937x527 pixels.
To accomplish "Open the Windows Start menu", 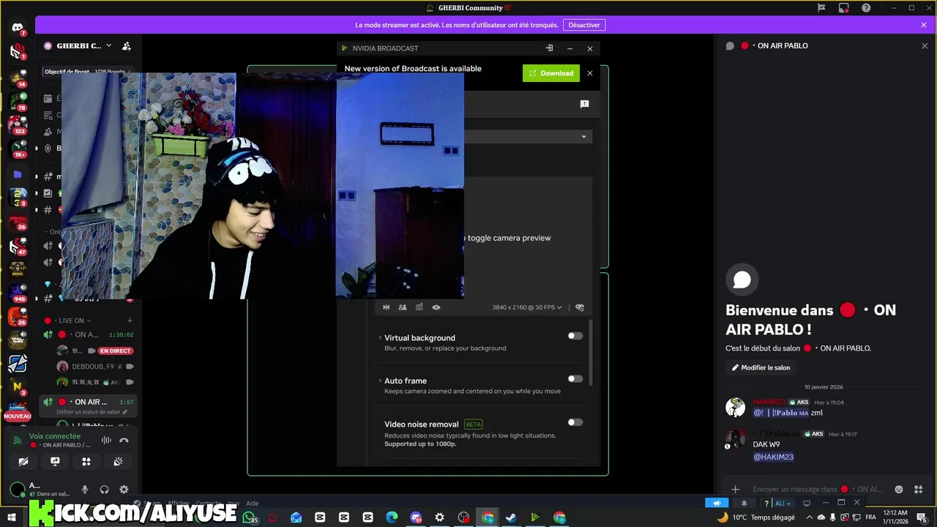I will 12,517.
